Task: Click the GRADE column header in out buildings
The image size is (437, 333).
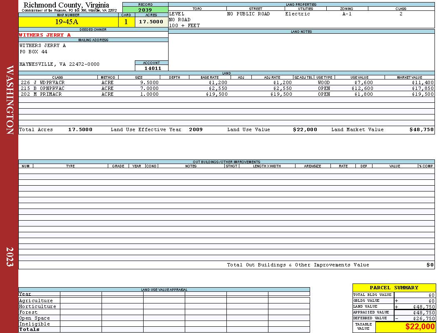Action: point(118,166)
